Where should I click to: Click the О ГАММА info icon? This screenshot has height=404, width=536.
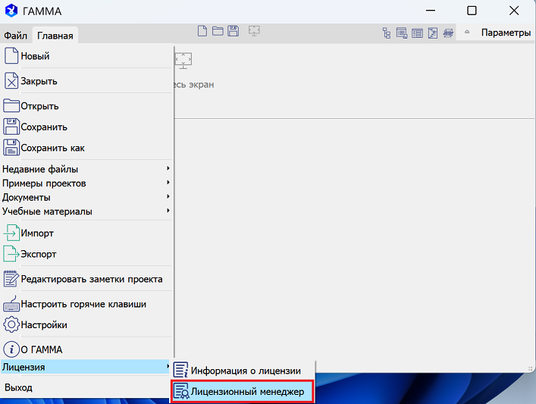pos(11,349)
